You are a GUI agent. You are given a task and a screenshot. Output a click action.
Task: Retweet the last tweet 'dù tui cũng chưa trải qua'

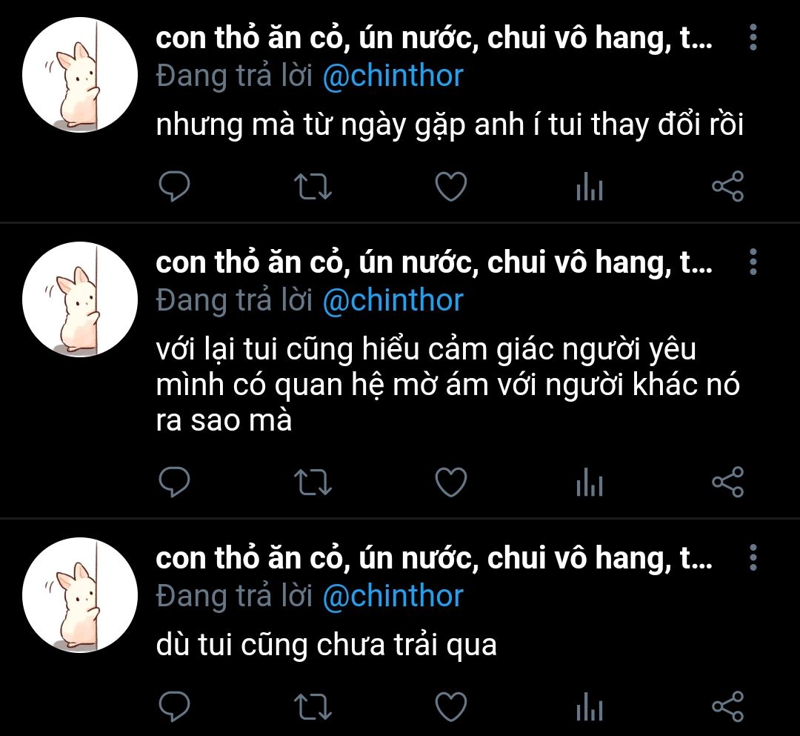pos(313,707)
